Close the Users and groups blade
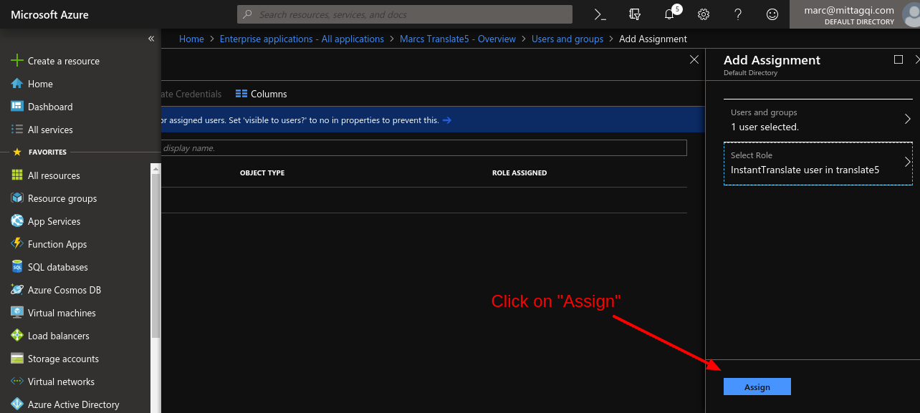The height and width of the screenshot is (413, 920). [x=694, y=59]
